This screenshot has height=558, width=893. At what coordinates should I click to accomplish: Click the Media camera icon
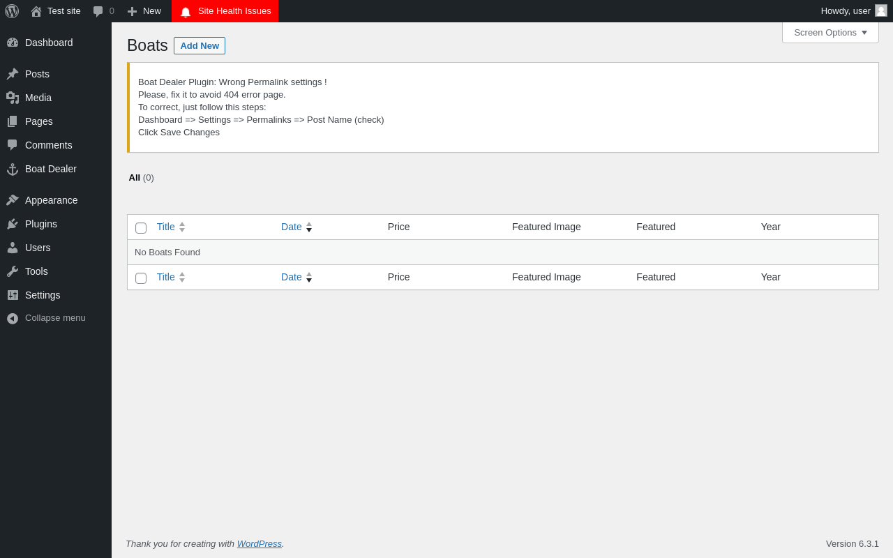pyautogui.click(x=13, y=98)
